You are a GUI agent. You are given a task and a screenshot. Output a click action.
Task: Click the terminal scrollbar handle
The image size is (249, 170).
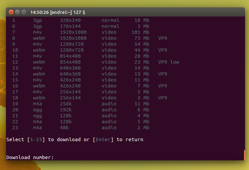pos(244,155)
